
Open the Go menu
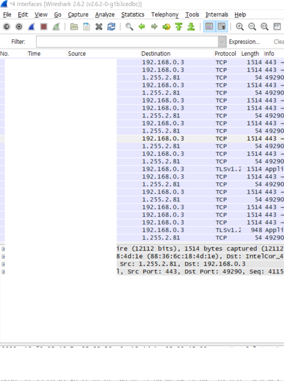(58, 14)
